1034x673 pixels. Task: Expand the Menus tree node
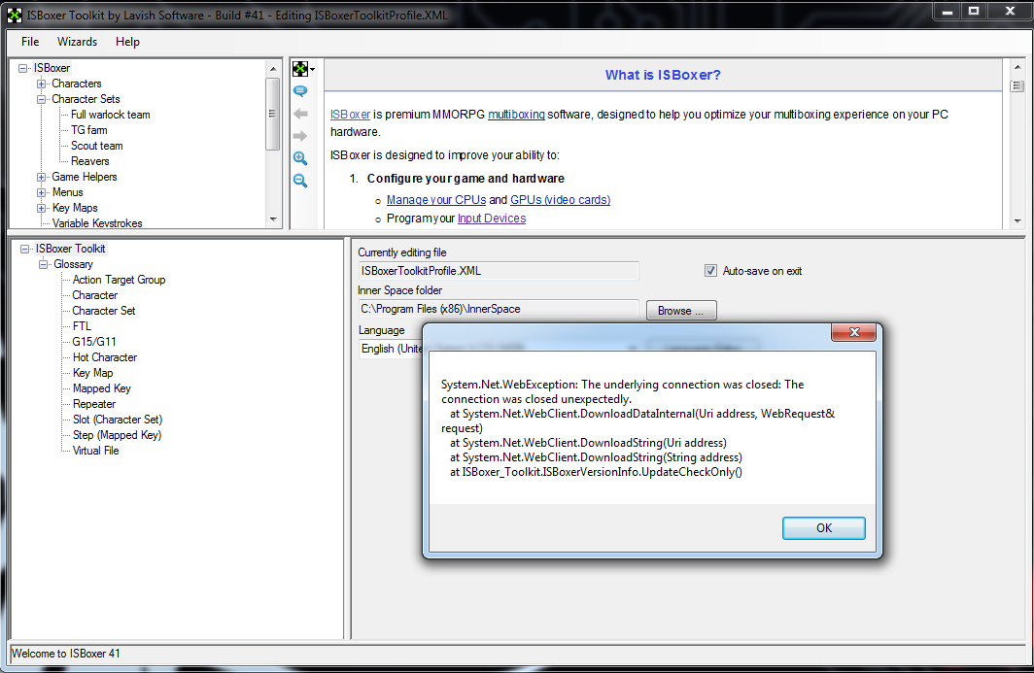pyautogui.click(x=41, y=192)
